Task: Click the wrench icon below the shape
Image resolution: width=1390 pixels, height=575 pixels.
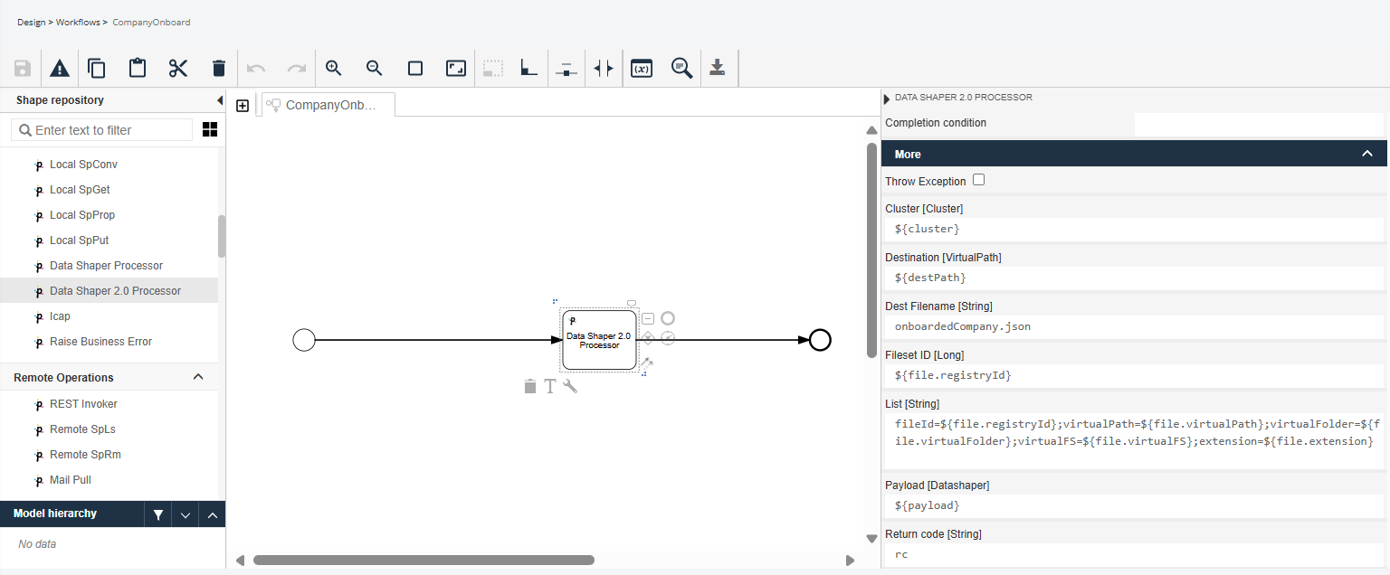Action: (x=569, y=386)
